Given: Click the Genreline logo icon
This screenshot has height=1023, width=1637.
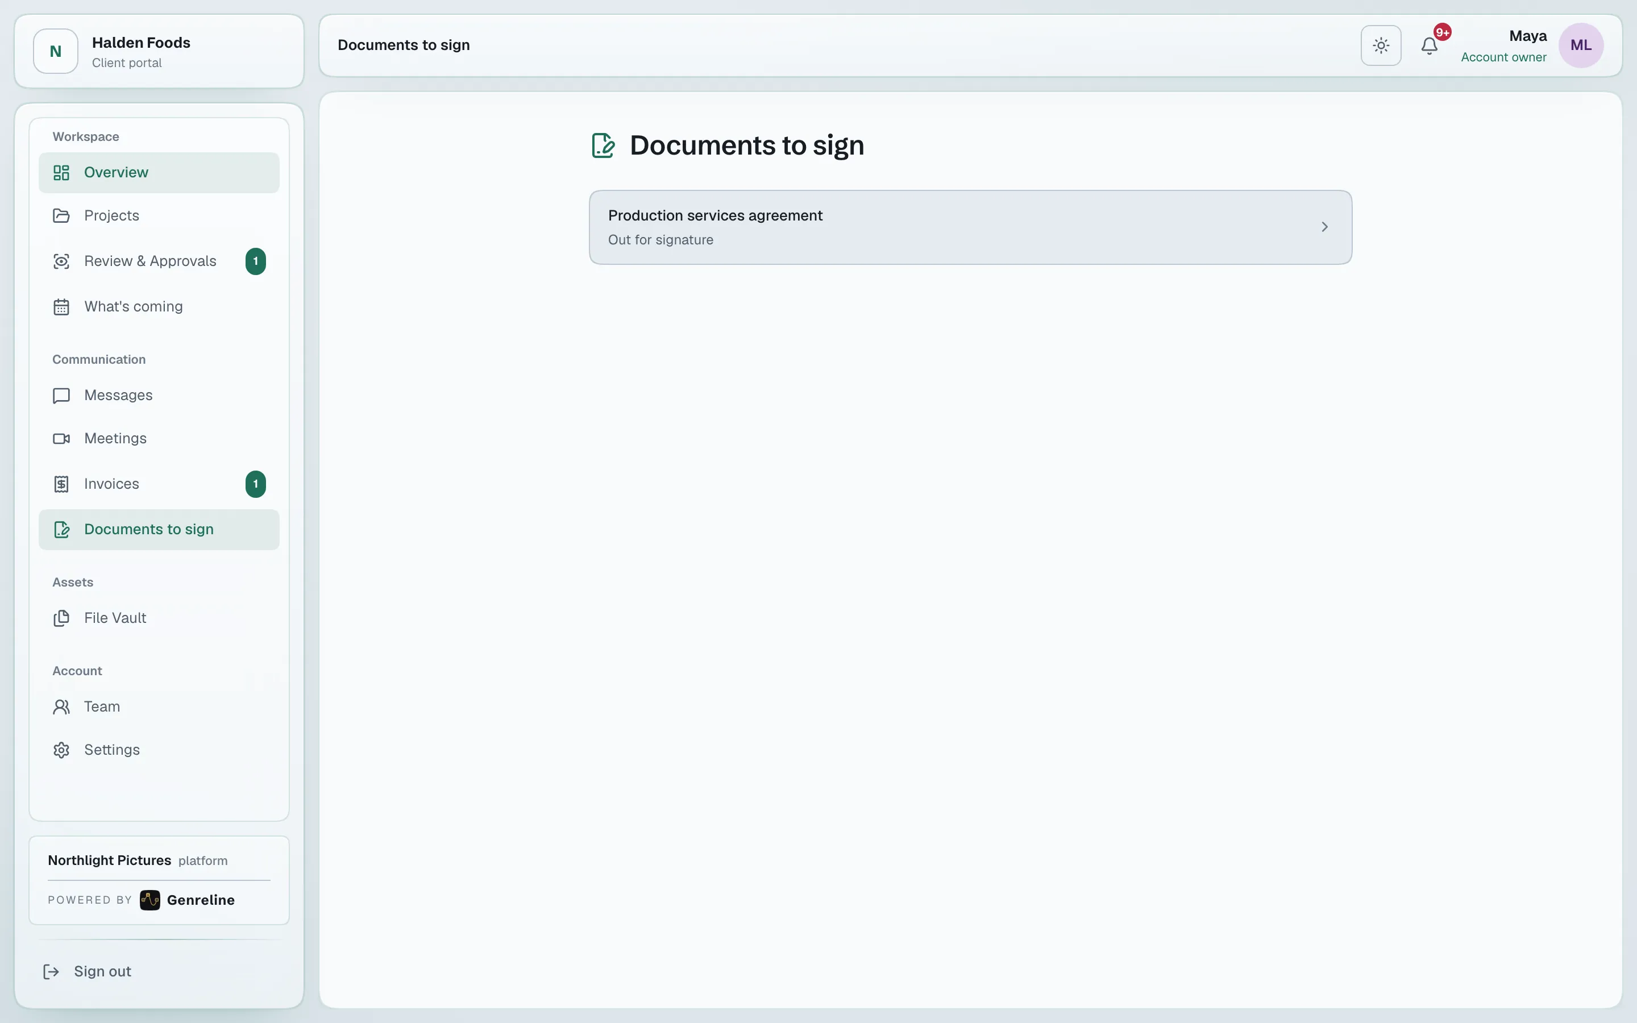Looking at the screenshot, I should point(150,900).
